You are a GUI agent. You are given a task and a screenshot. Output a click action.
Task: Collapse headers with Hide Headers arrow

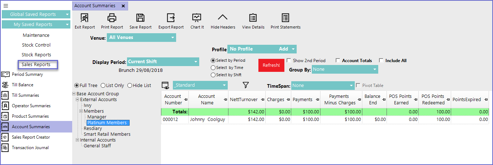(223, 18)
